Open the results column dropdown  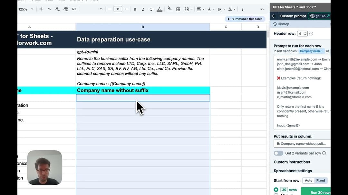(302, 144)
